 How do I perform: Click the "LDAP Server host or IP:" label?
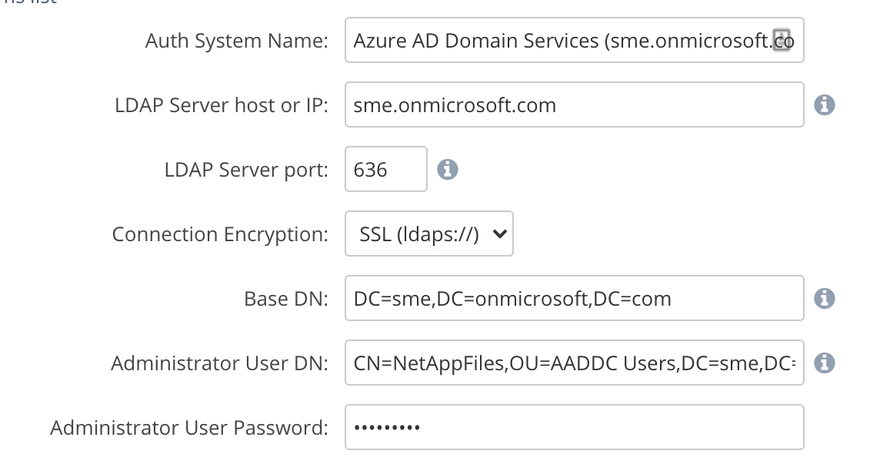click(221, 104)
